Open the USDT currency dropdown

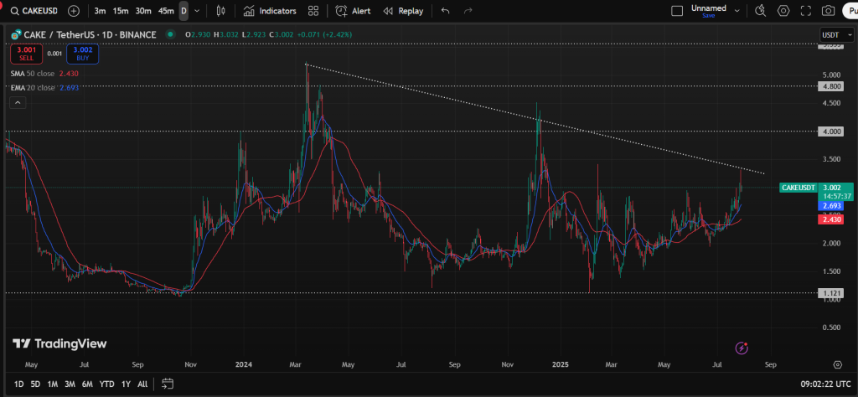coord(835,34)
